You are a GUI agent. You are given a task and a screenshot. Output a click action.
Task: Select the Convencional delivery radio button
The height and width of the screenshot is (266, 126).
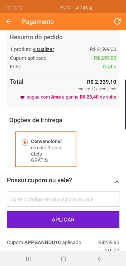click(25, 143)
